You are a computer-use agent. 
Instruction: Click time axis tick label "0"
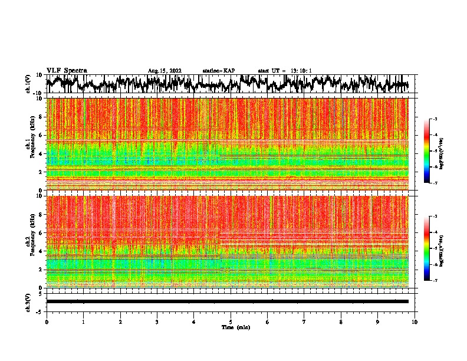(x=47, y=322)
